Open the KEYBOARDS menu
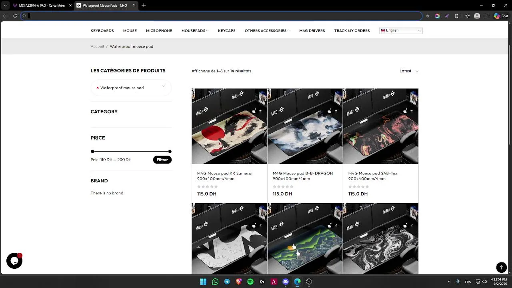Screen dimensions: 512x288 click(x=102, y=31)
